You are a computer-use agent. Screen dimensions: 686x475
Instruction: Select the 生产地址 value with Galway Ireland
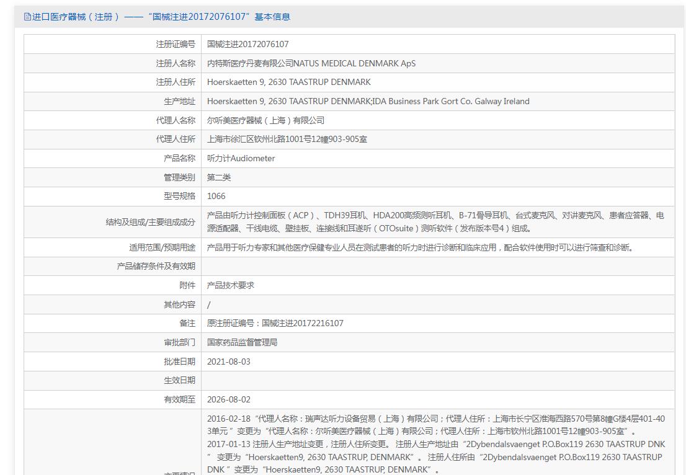(368, 102)
